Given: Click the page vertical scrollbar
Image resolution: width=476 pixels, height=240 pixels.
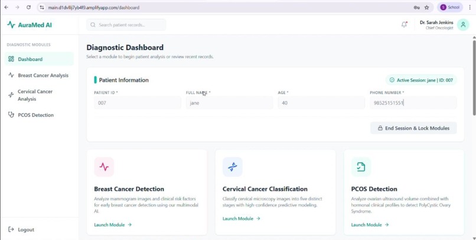Looking at the screenshot, I should 474,78.
